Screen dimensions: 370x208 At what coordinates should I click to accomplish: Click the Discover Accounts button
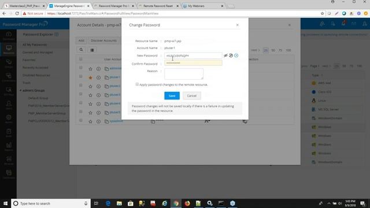pos(103,40)
